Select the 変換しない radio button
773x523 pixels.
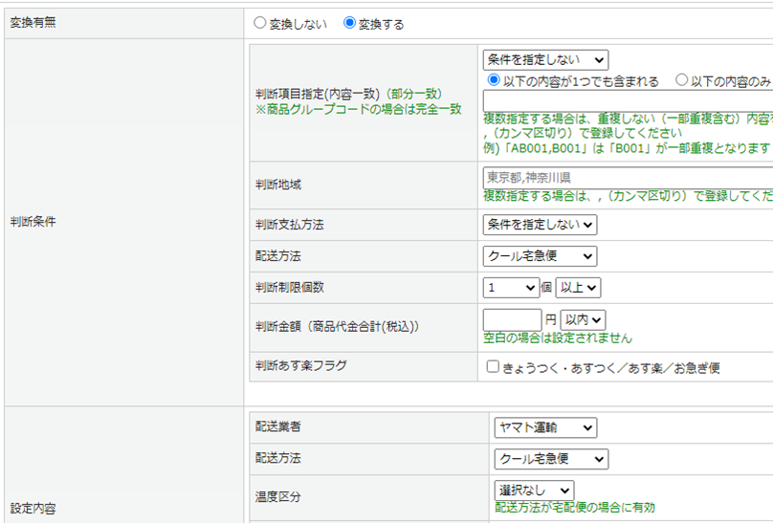(260, 23)
